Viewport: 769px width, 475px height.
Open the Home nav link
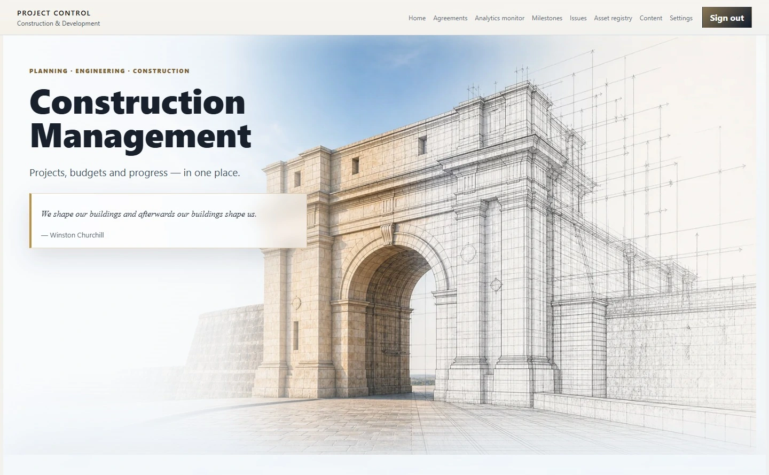coord(417,18)
